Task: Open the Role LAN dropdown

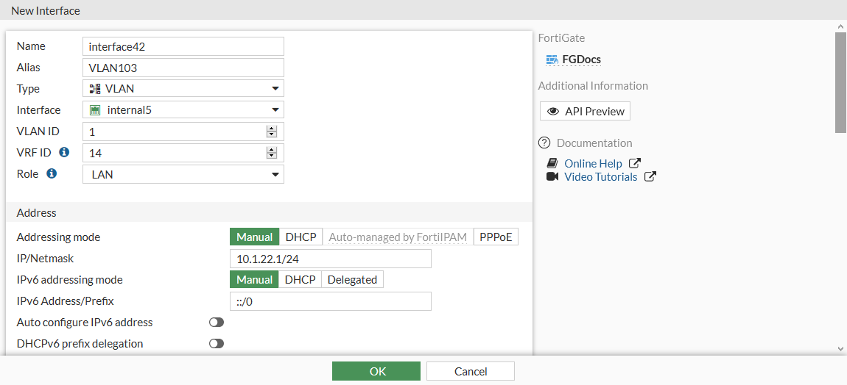Action: coord(183,174)
